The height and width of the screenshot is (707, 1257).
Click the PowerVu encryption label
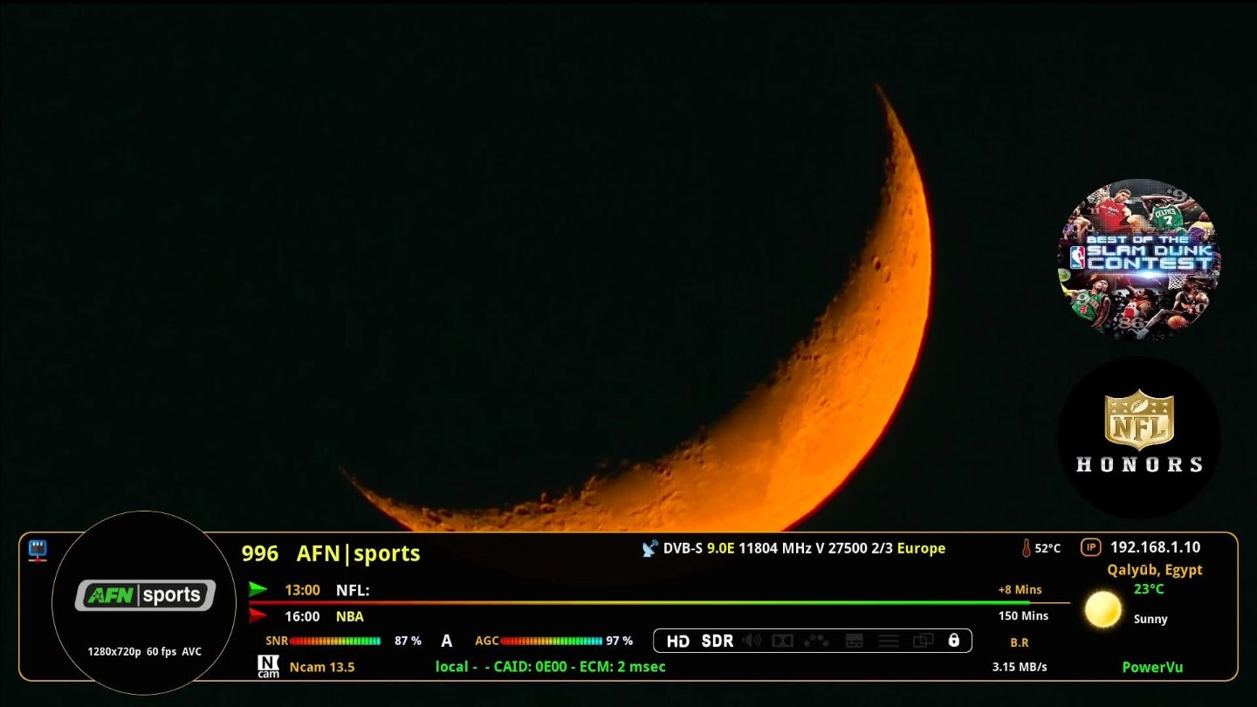pyautogui.click(x=1152, y=667)
